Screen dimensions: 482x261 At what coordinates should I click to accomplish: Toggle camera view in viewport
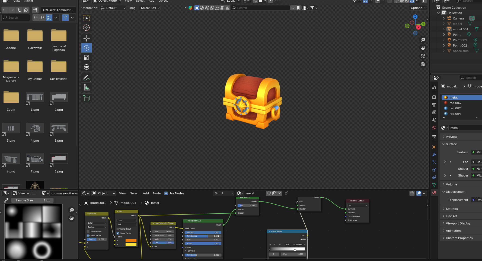(423, 56)
